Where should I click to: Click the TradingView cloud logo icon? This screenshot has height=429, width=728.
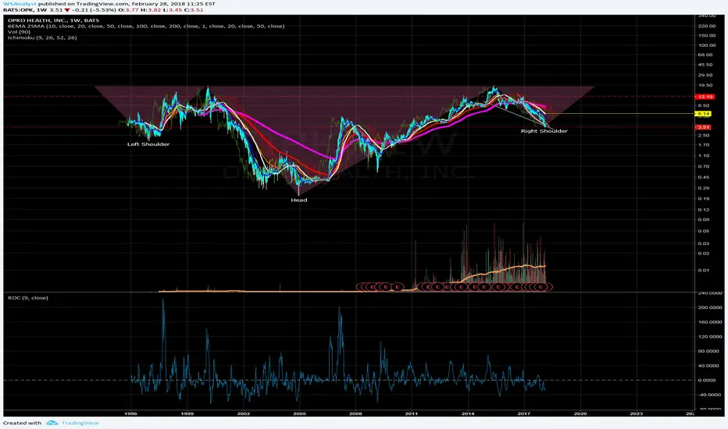tap(52, 423)
